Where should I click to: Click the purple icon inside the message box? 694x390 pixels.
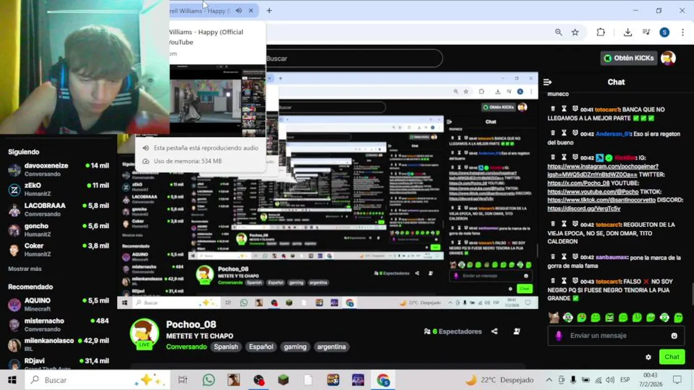(x=559, y=336)
